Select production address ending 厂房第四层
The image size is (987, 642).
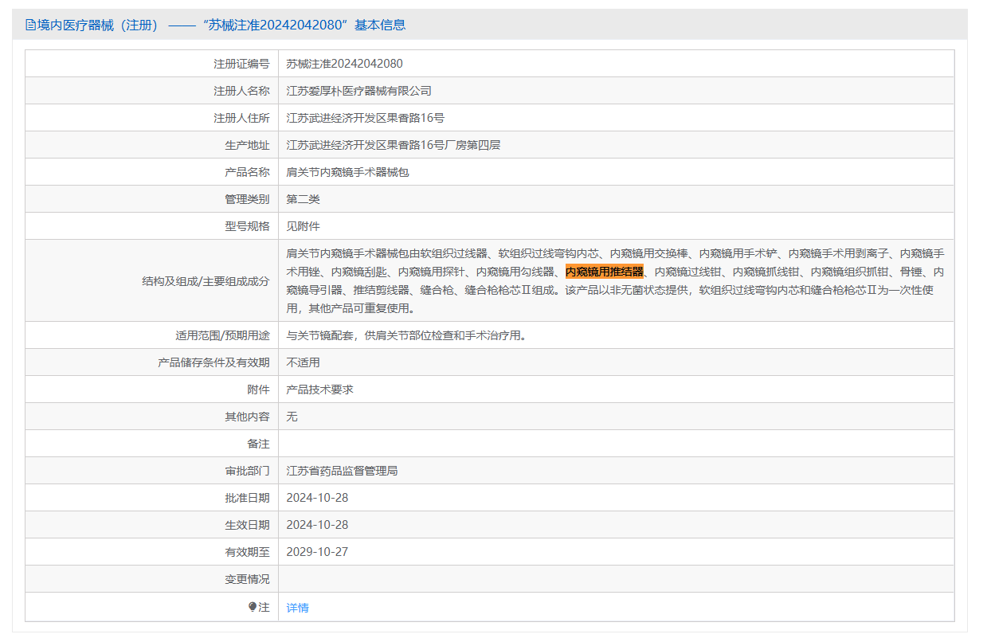click(x=394, y=145)
